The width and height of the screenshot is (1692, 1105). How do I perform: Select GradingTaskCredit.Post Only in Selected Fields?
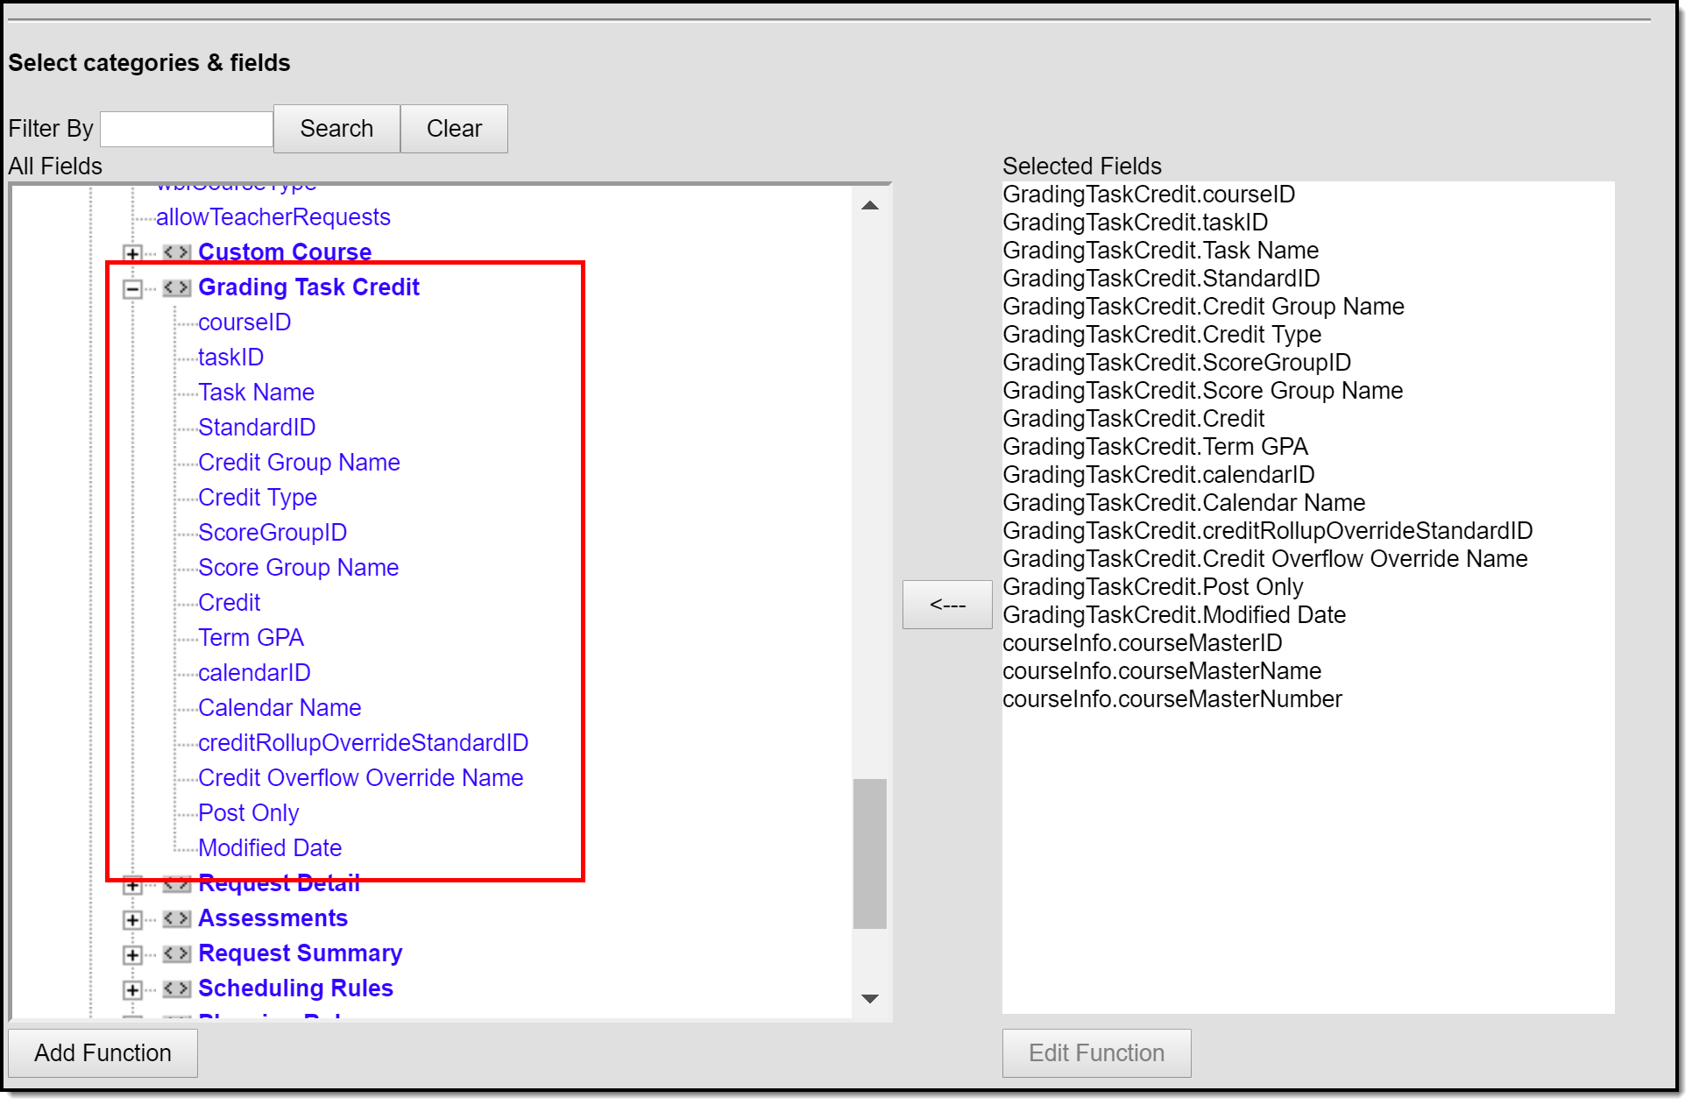[1152, 586]
